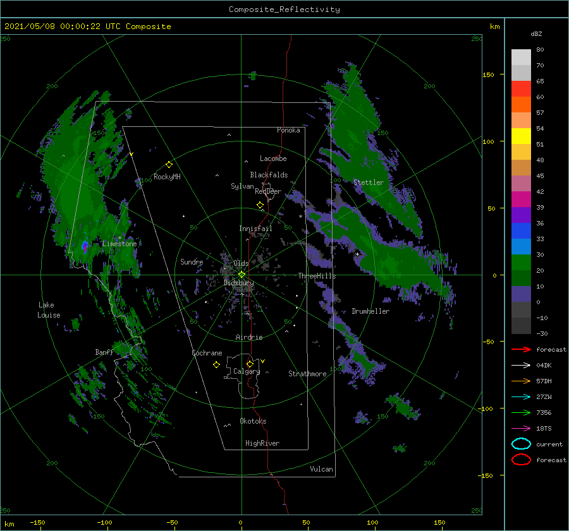Select the red 60-65 dBZ color swatch

(521, 89)
